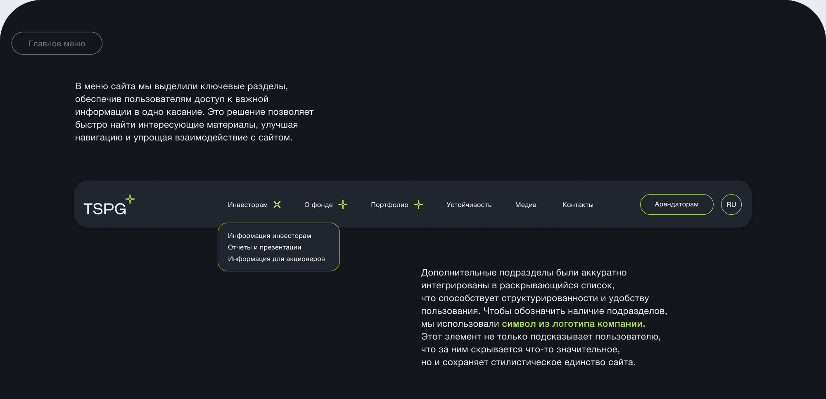Image resolution: width=826 pixels, height=399 pixels.
Task: Navigate to Контакты
Action: (x=578, y=205)
